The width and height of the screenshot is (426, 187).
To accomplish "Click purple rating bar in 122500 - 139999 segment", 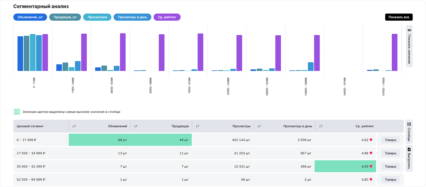I will 317,53.
